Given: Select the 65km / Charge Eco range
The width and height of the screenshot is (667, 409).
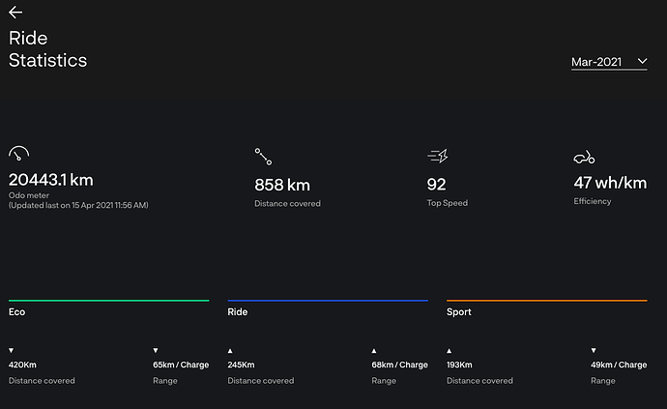Looking at the screenshot, I should [181, 365].
